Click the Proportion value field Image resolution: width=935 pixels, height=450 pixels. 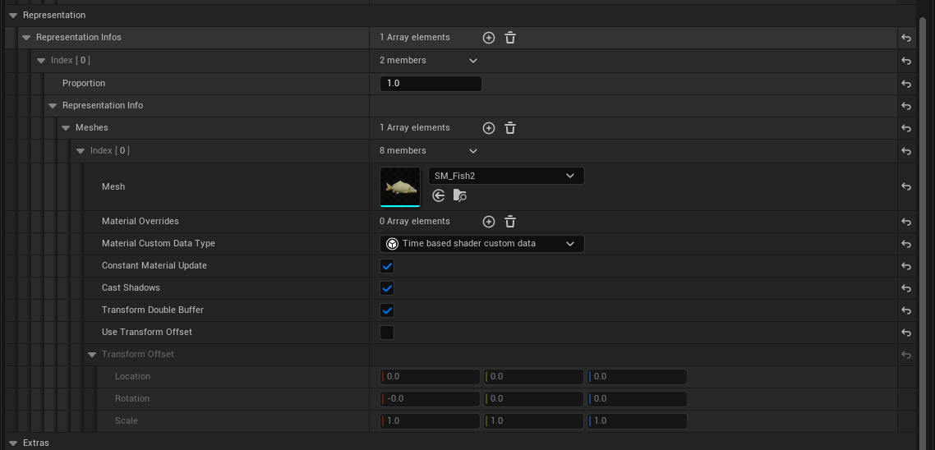click(x=431, y=84)
